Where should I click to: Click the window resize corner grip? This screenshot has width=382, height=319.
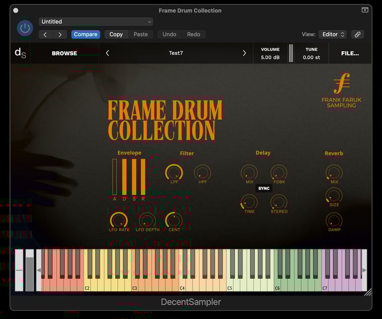coord(369,292)
